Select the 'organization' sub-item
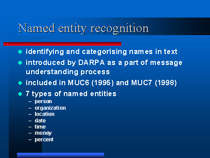This screenshot has height=158, width=210. point(50,108)
